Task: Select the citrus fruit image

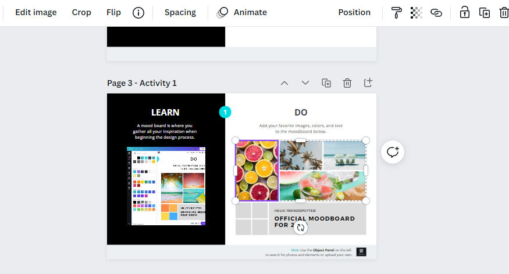Action: pos(257,170)
